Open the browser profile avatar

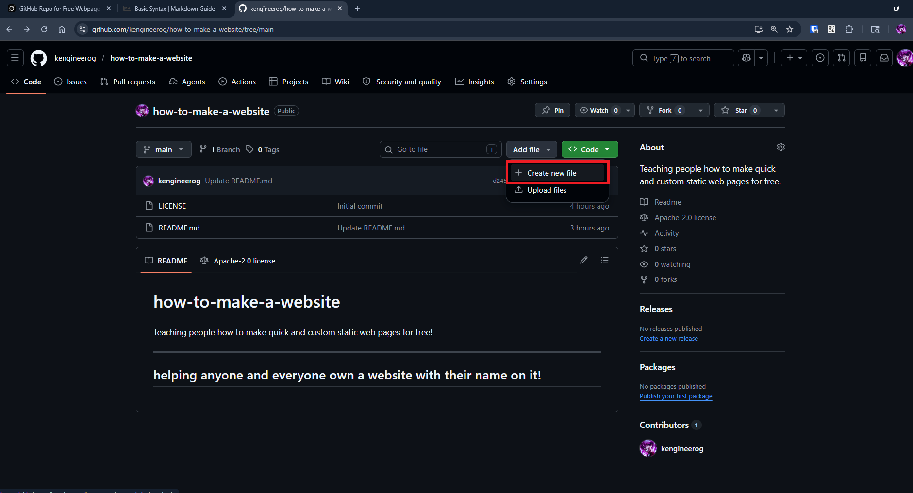[901, 29]
